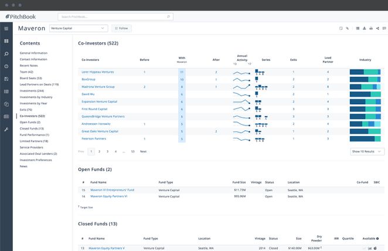Open the Show 10 Results dropdown

tap(366, 151)
